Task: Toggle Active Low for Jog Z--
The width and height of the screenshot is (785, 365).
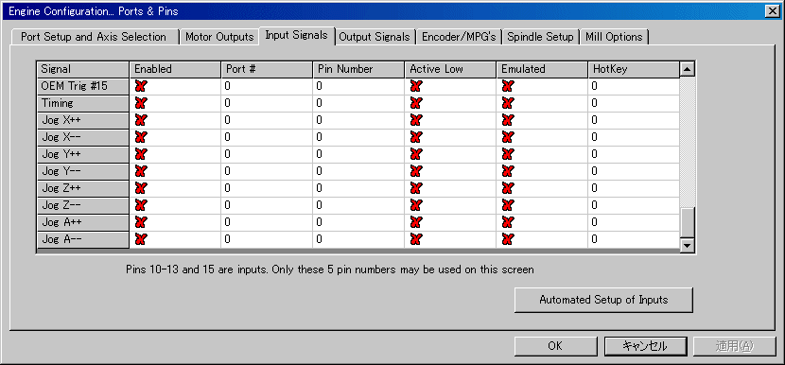Action: point(416,205)
